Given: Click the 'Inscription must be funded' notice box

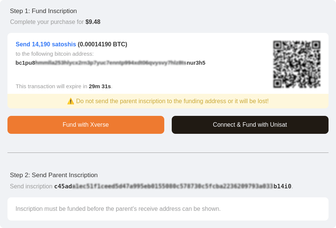Looking at the screenshot, I should tap(168, 209).
